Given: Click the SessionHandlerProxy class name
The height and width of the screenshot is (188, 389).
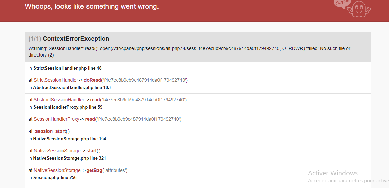Looking at the screenshot, I should tap(56, 119).
